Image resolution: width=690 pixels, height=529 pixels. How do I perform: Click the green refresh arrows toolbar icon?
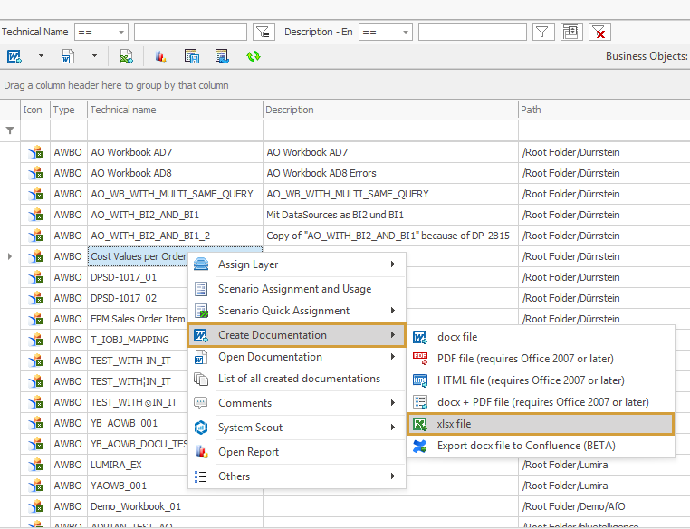tap(254, 56)
